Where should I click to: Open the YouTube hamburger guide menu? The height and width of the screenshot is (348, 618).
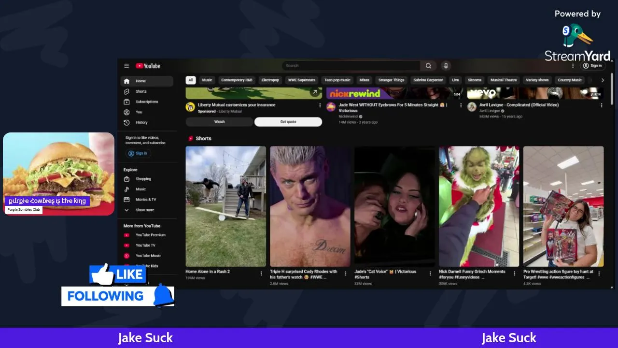coord(126,66)
